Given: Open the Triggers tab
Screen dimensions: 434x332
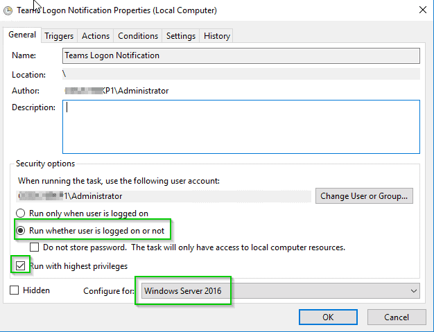Looking at the screenshot, I should pyautogui.click(x=59, y=36).
